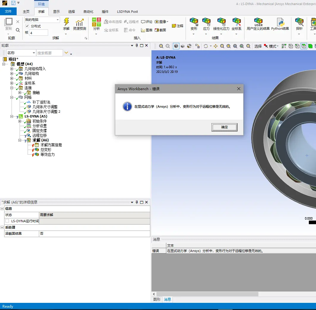Pin the details panel
The height and width of the screenshot is (310, 316).
tap(137, 202)
